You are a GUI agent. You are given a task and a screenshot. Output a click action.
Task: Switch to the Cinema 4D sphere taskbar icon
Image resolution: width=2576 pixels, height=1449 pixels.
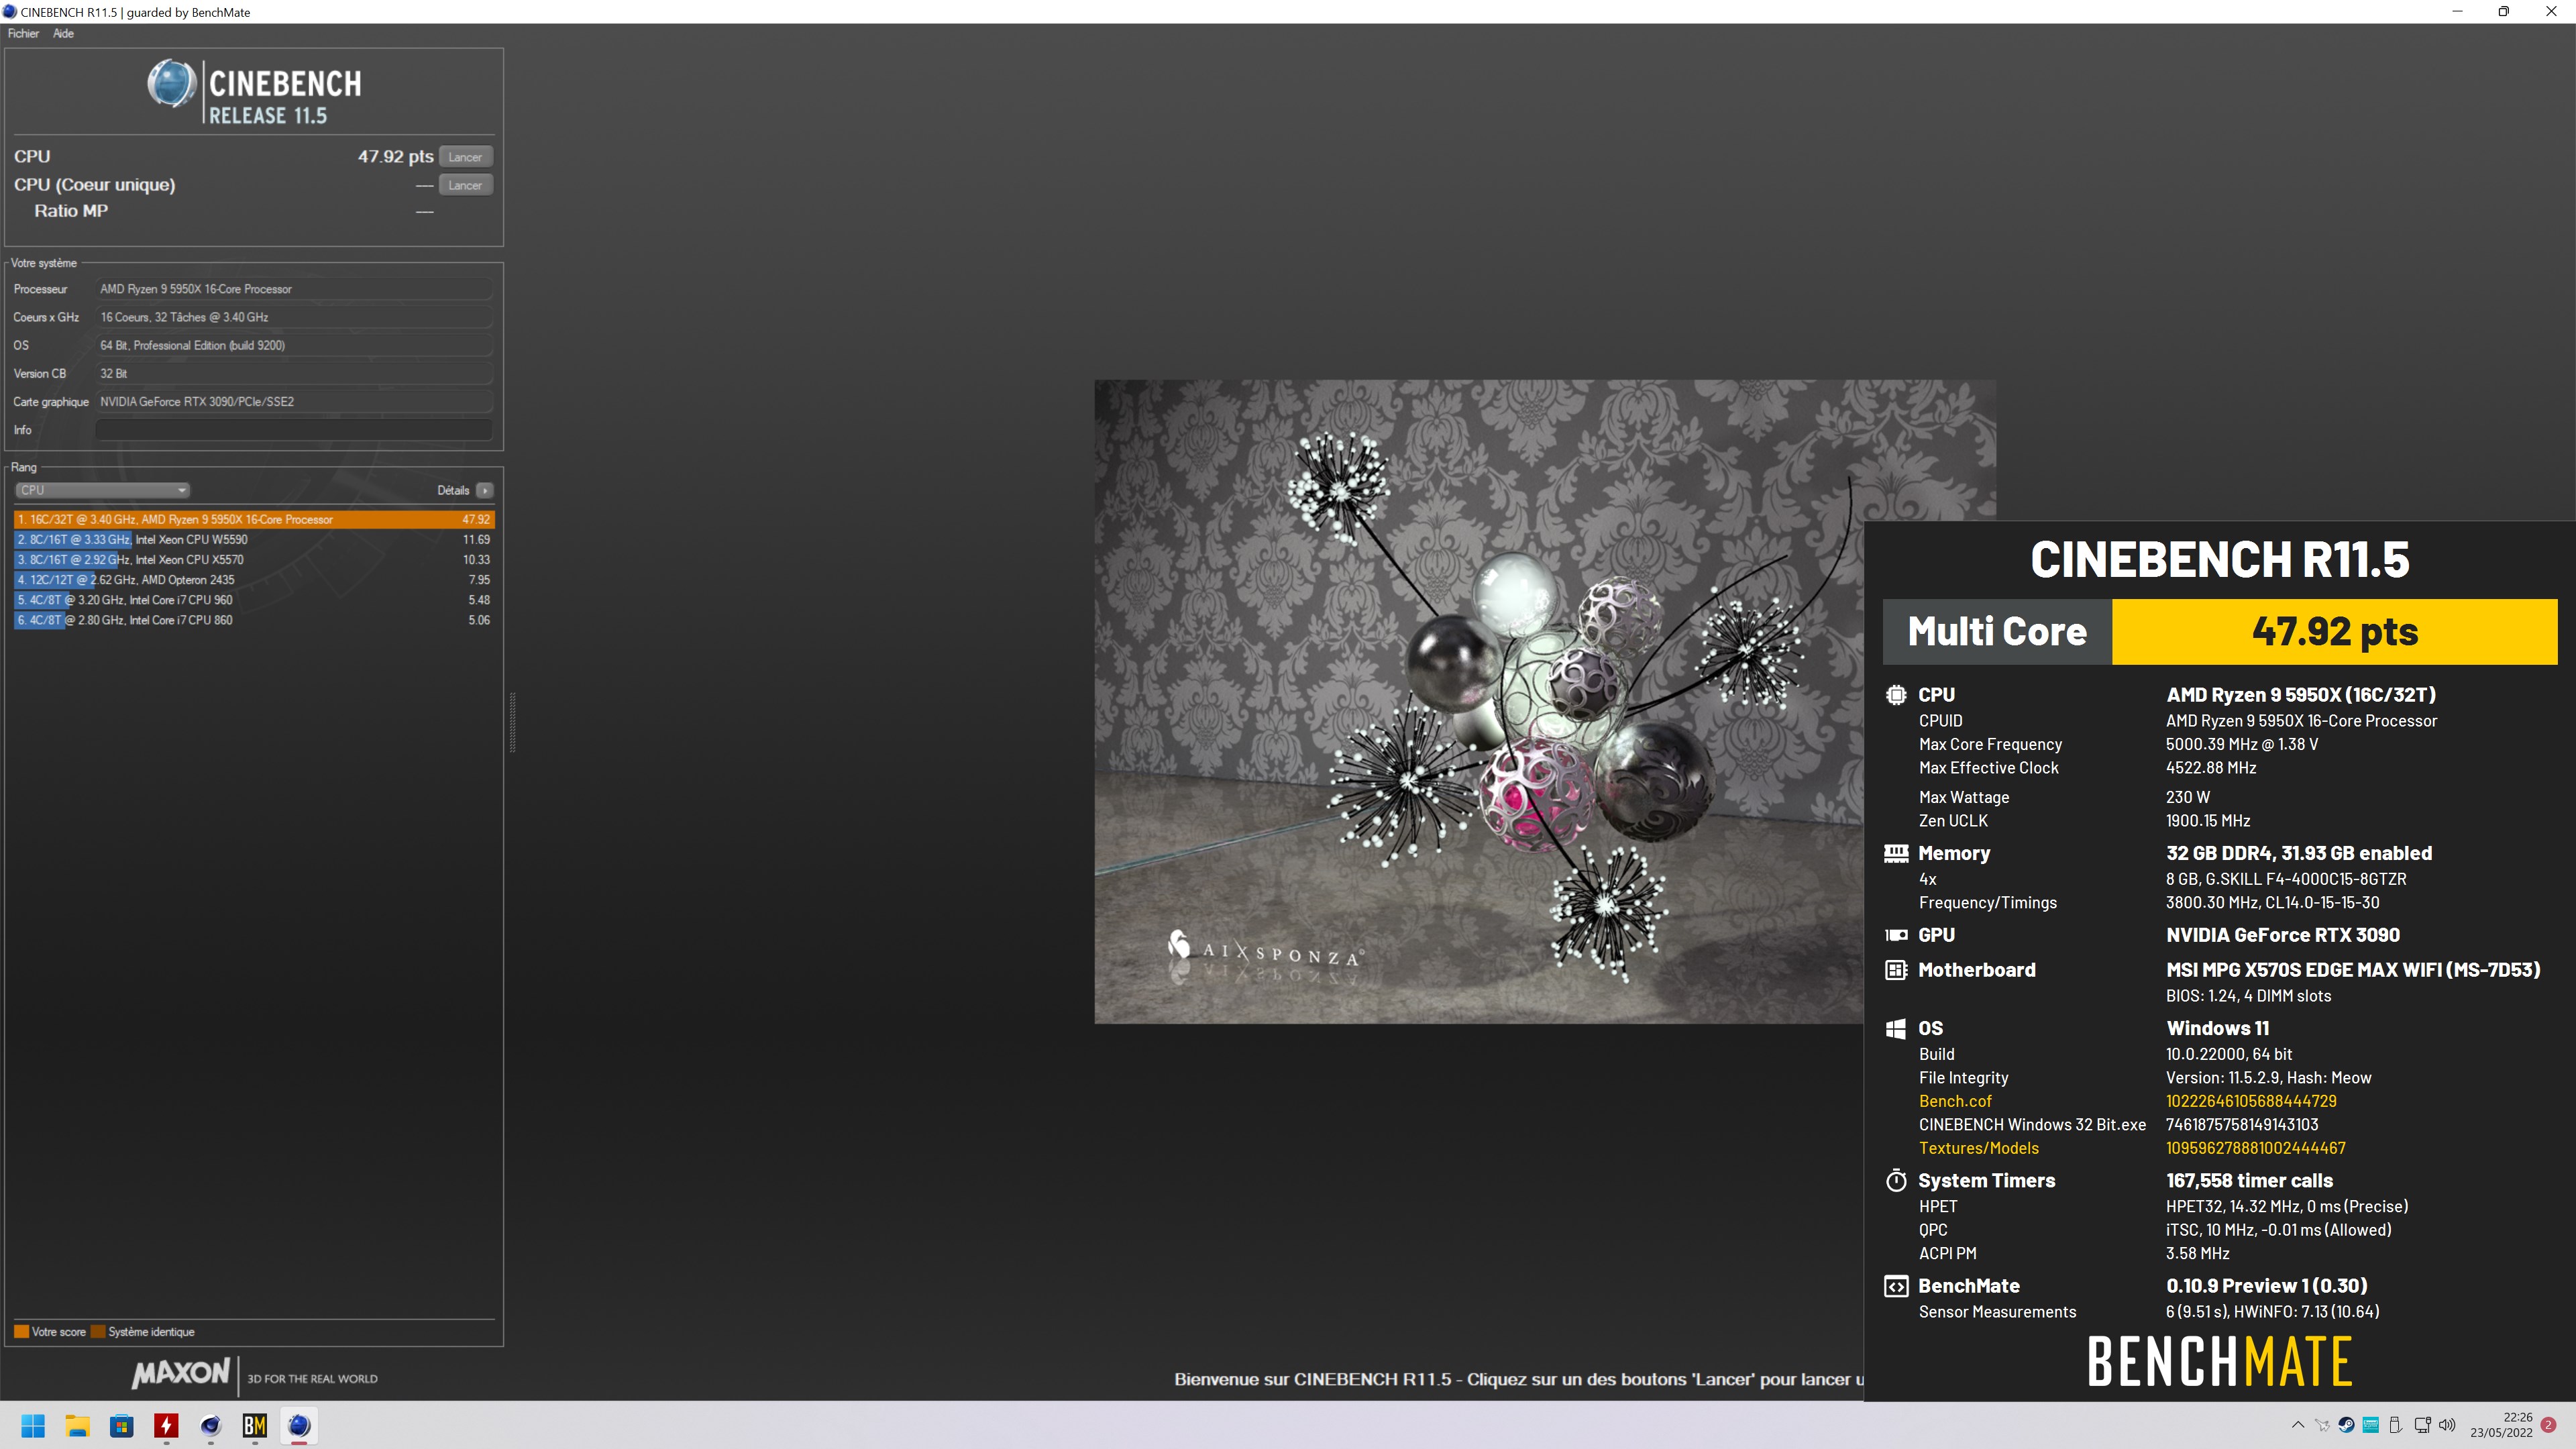[210, 1426]
